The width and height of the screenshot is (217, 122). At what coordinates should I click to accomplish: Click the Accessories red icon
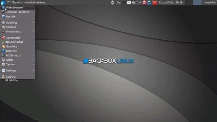[x=3, y=38]
